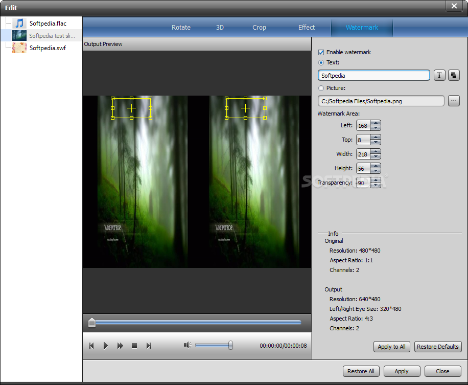Decrease the Transparency value

[376, 186]
